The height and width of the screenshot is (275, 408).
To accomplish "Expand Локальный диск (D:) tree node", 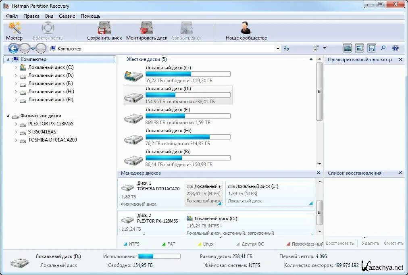I will 16,75.
